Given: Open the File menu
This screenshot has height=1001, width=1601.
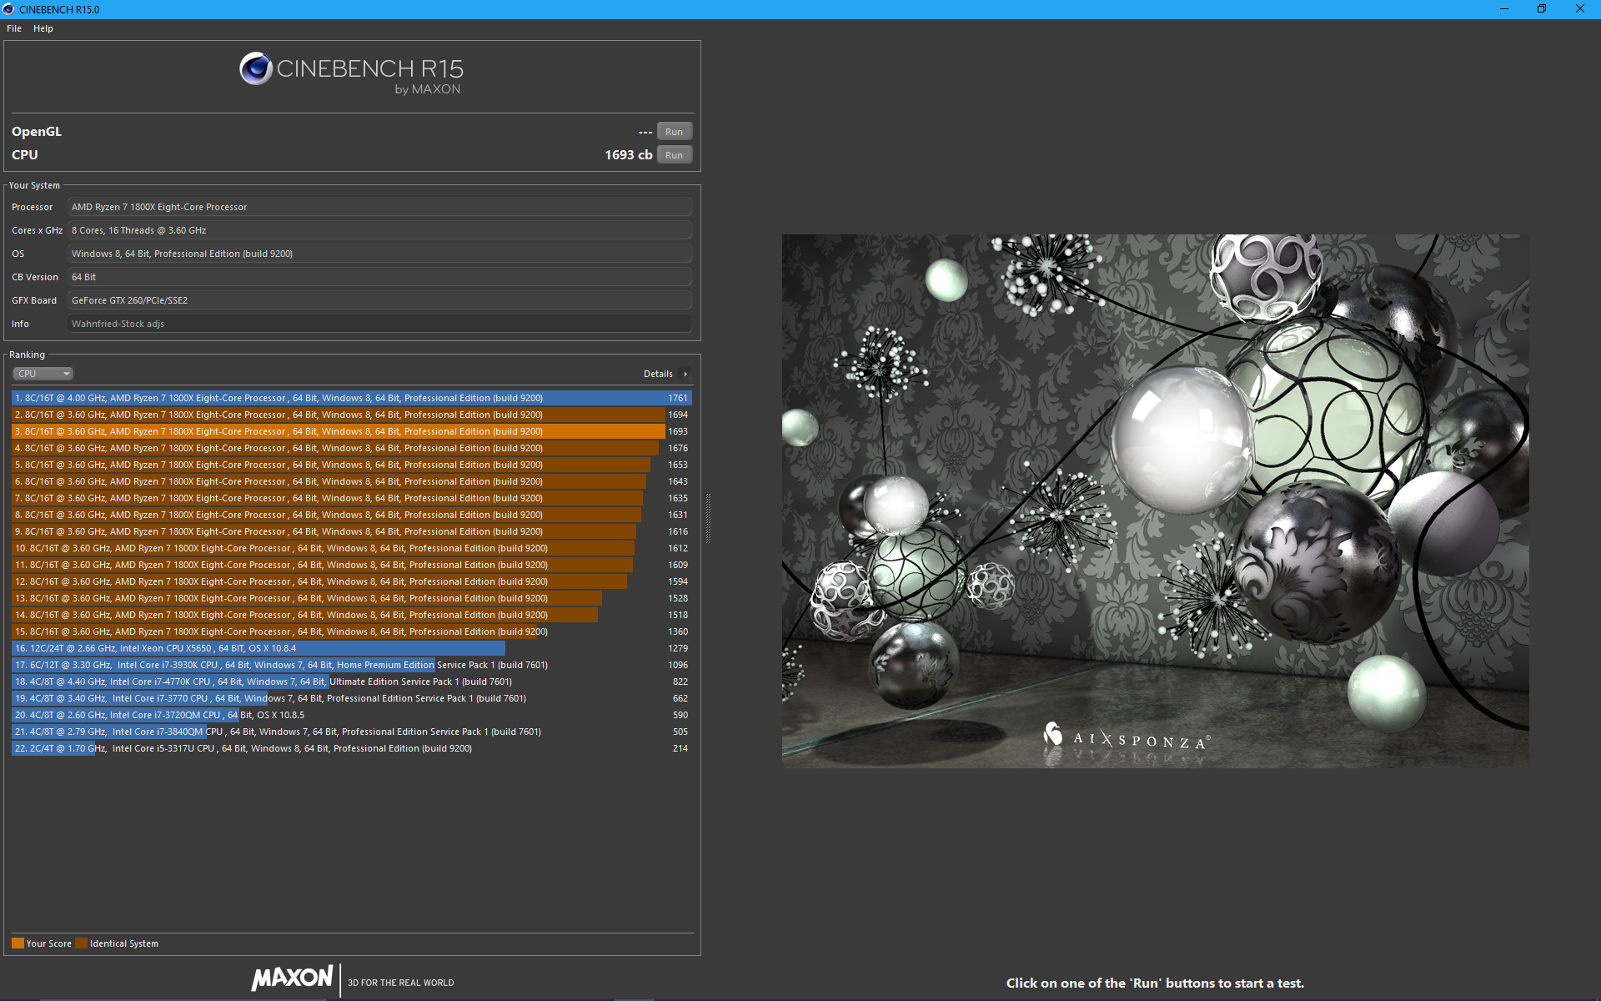Looking at the screenshot, I should (x=14, y=28).
